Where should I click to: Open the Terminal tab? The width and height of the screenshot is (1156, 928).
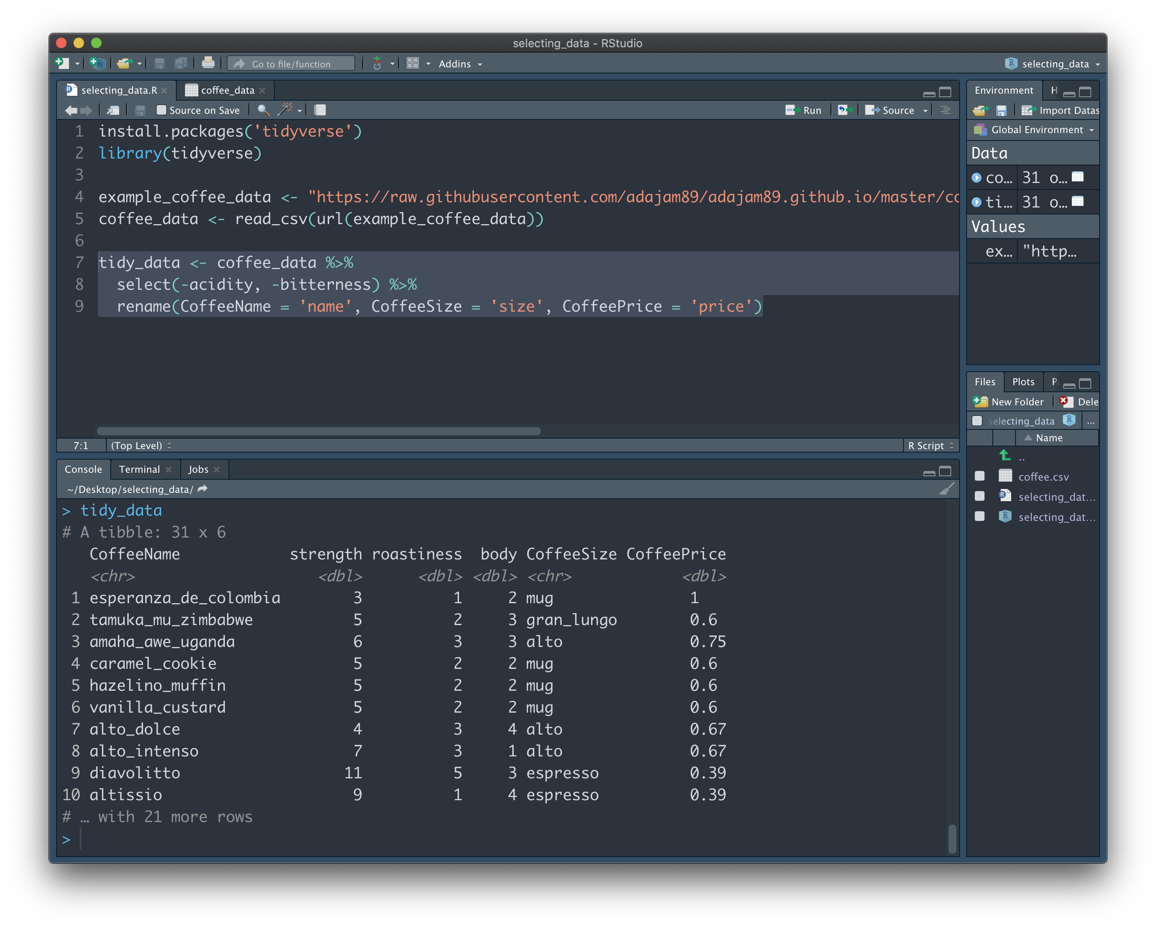pyautogui.click(x=139, y=469)
